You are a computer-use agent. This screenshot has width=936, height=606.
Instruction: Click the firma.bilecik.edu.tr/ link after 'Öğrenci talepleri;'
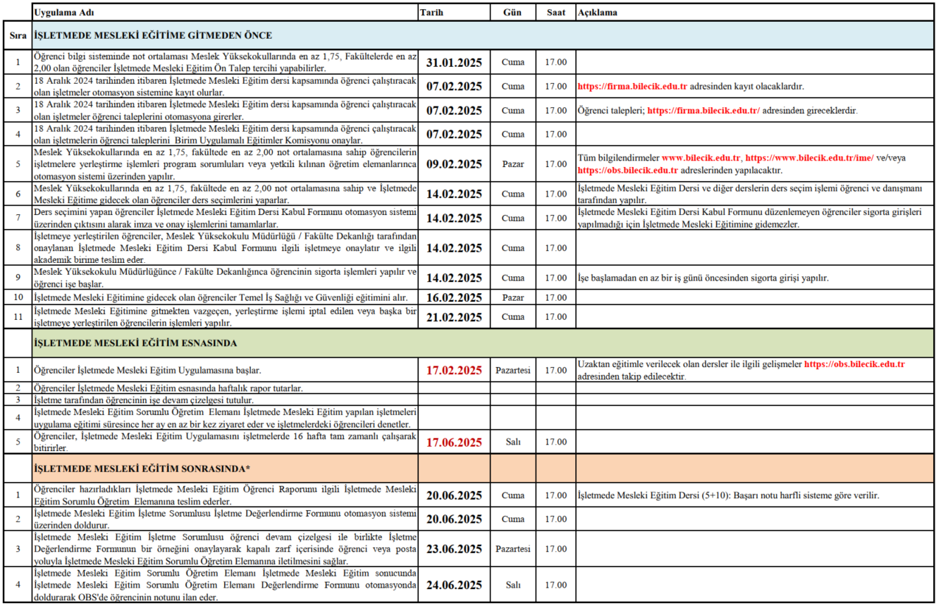coord(703,111)
